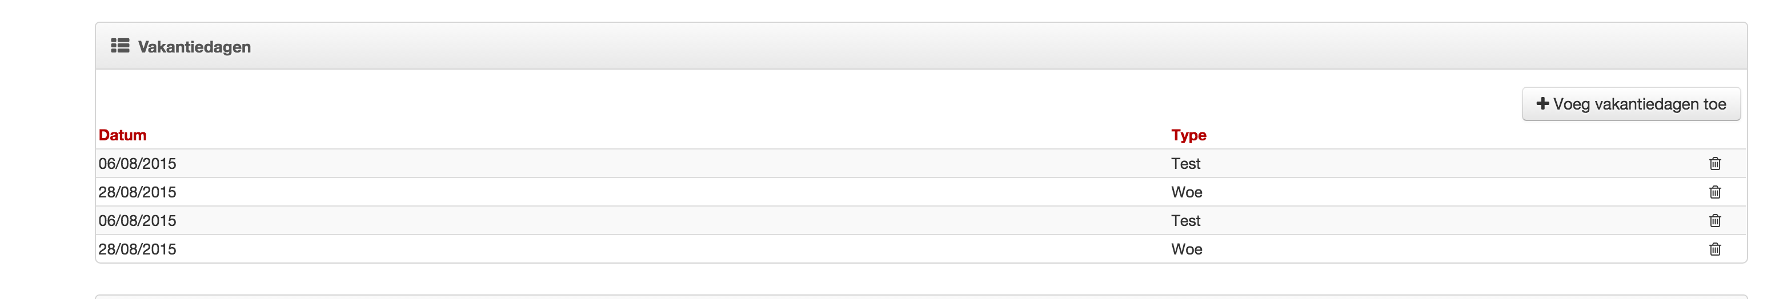The image size is (1779, 299).
Task: Remove the last 28/08/2015 Woe entry
Action: 1714,249
